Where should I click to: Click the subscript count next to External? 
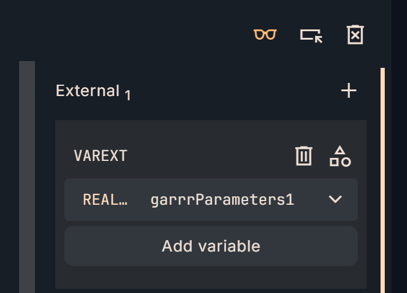128,95
